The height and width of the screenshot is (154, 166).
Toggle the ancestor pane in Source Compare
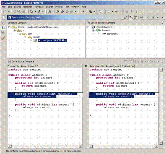point(126,61)
